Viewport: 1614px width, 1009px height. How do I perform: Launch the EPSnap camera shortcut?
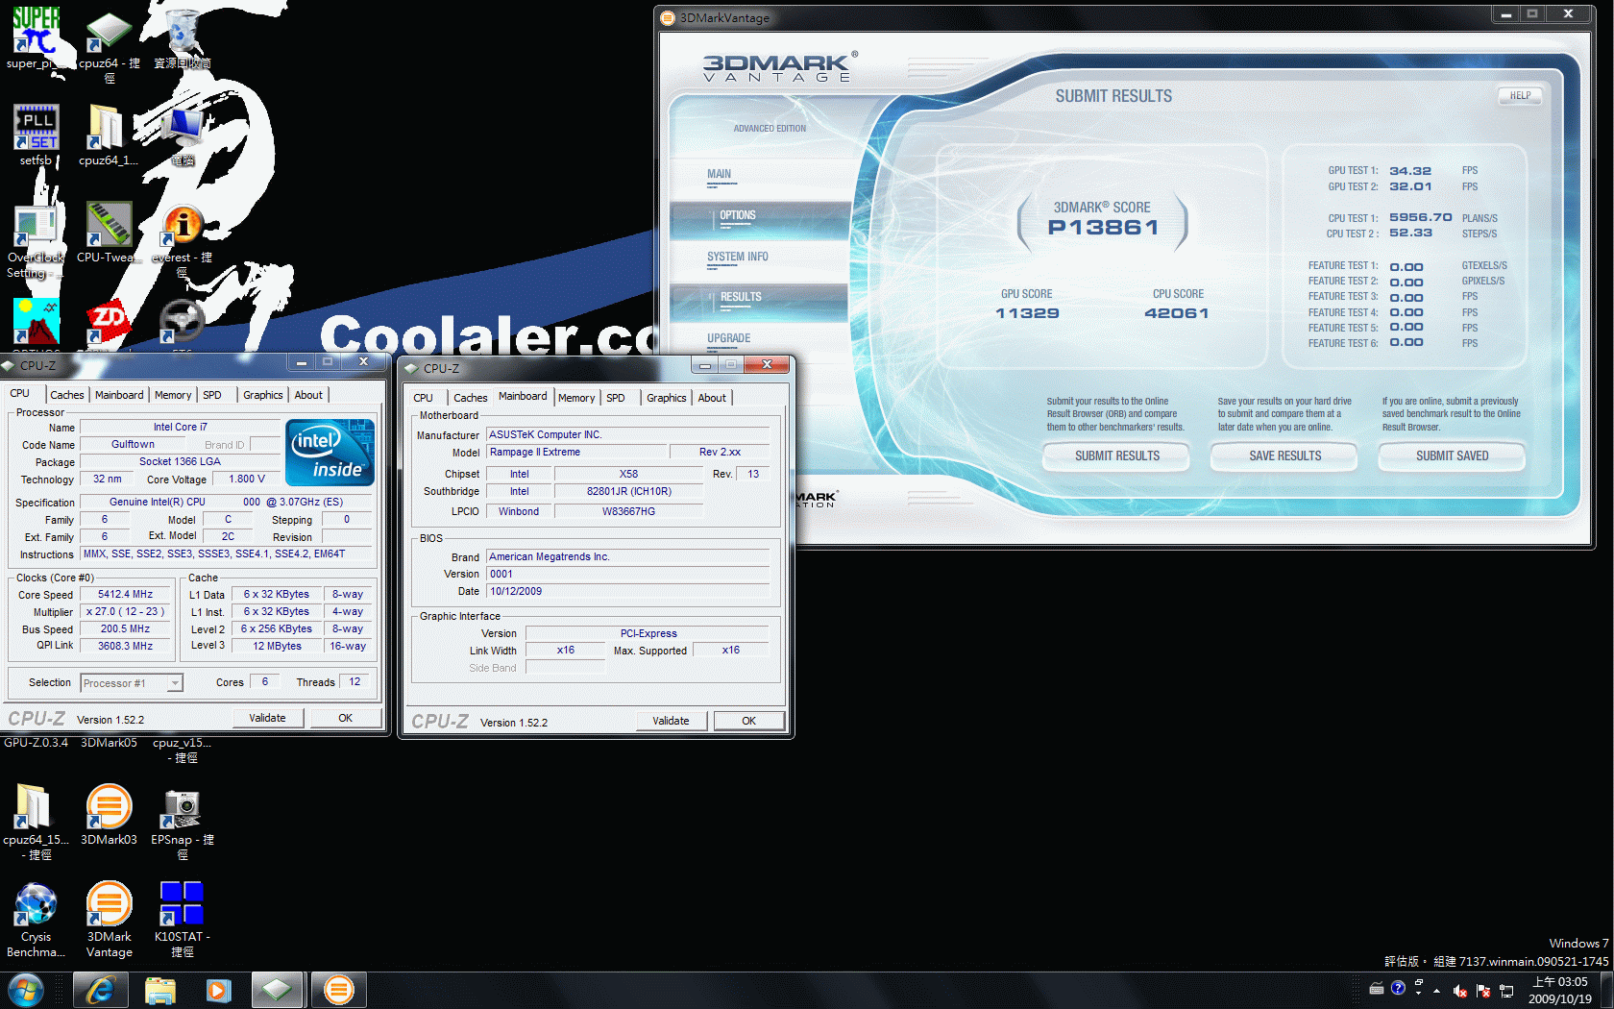pyautogui.click(x=182, y=822)
